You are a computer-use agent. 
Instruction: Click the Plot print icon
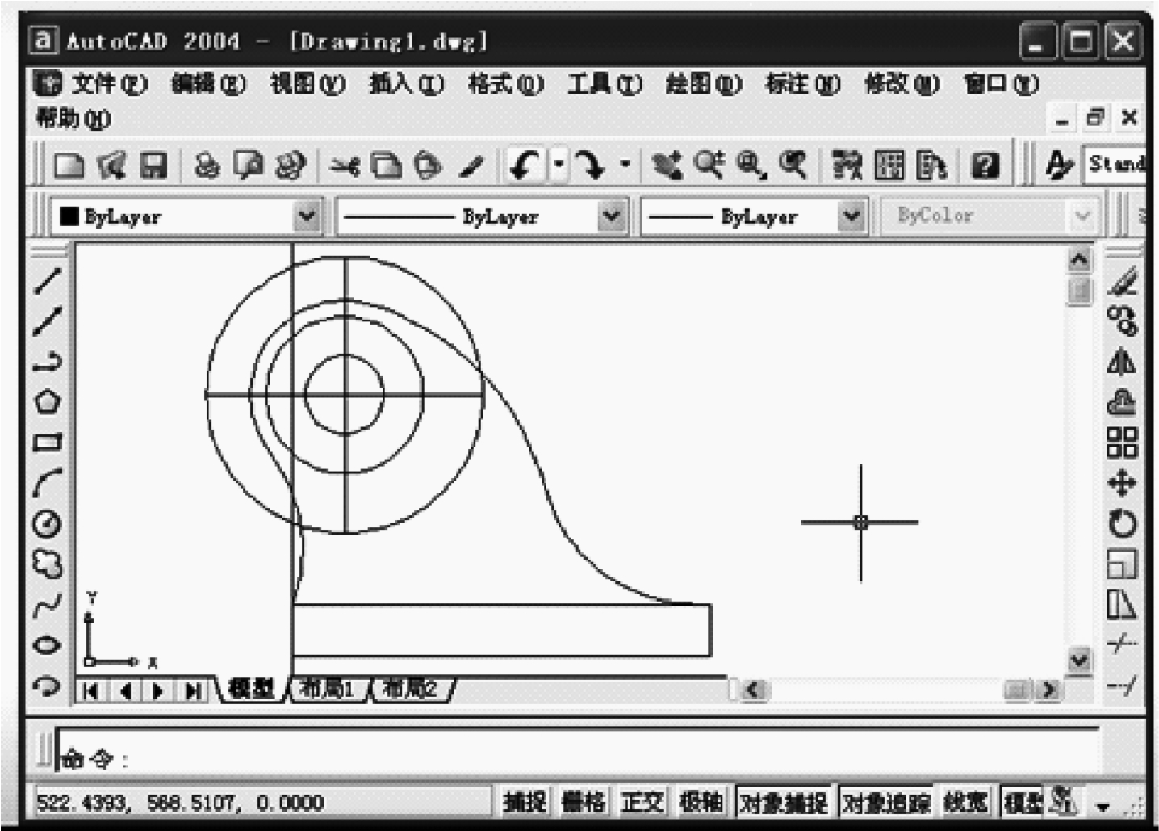tap(207, 166)
